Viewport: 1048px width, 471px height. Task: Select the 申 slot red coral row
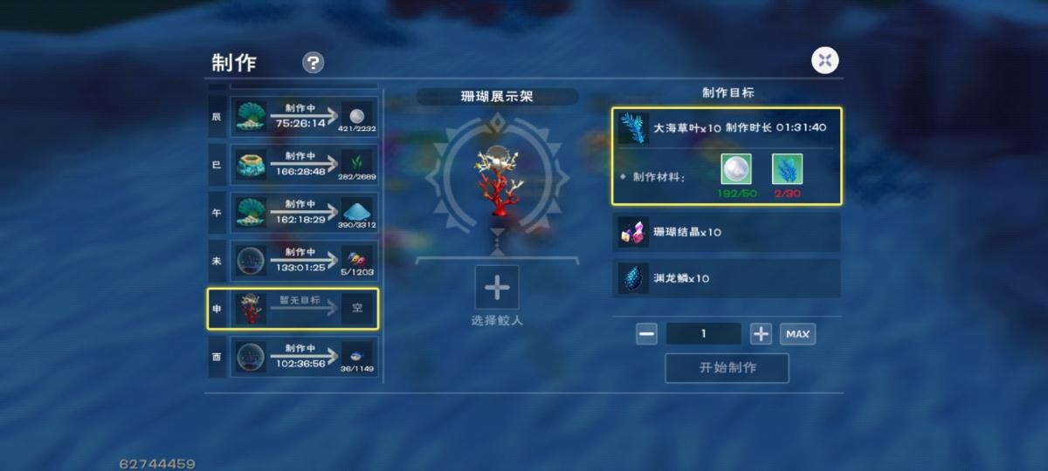pos(293,309)
